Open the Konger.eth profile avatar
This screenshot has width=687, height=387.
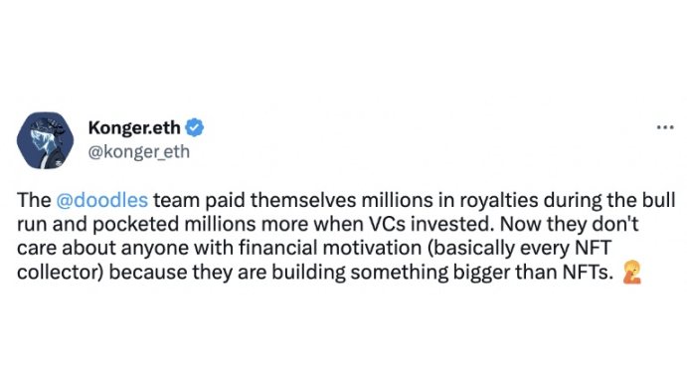click(45, 140)
